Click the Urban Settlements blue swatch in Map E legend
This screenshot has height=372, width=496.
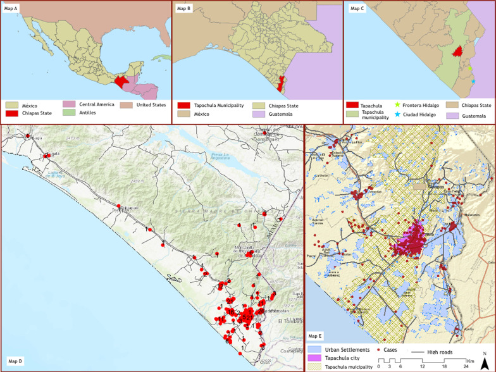click(x=314, y=349)
